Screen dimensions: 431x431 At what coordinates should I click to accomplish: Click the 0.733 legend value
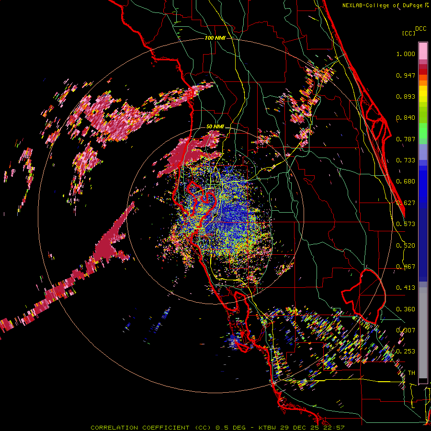click(x=406, y=160)
